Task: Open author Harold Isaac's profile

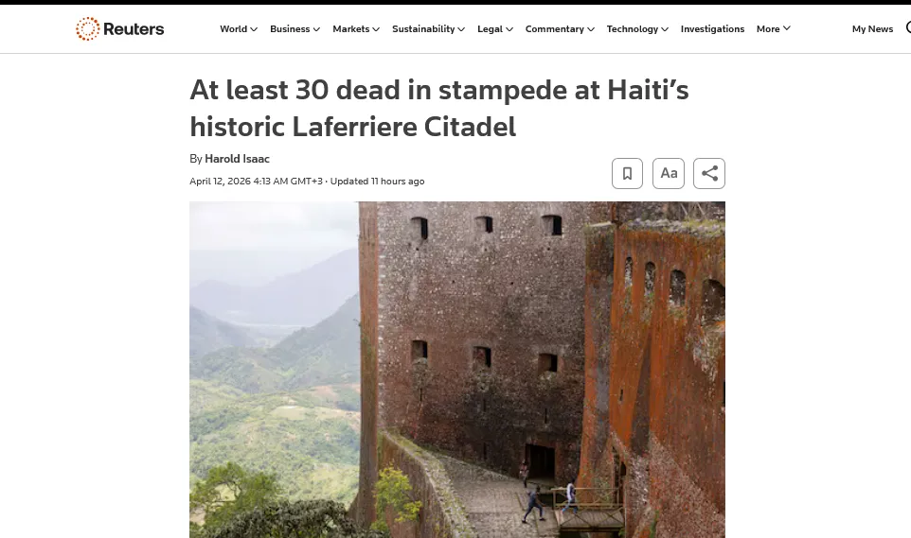Action: click(x=237, y=159)
